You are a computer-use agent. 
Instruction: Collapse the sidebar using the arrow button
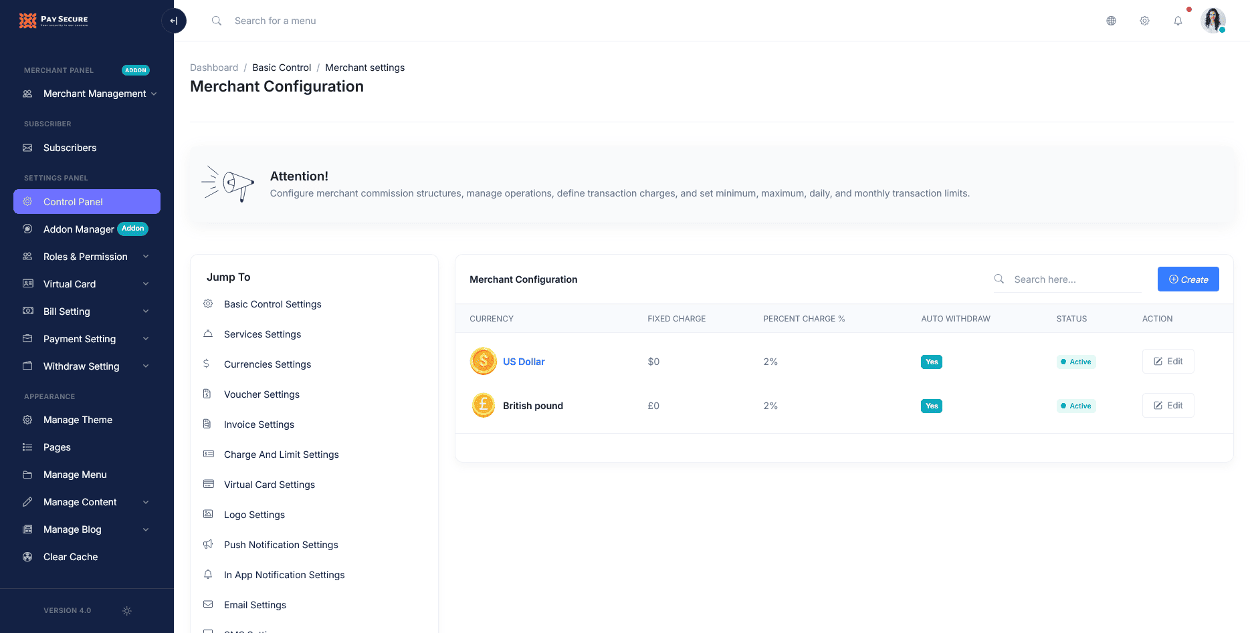[174, 21]
